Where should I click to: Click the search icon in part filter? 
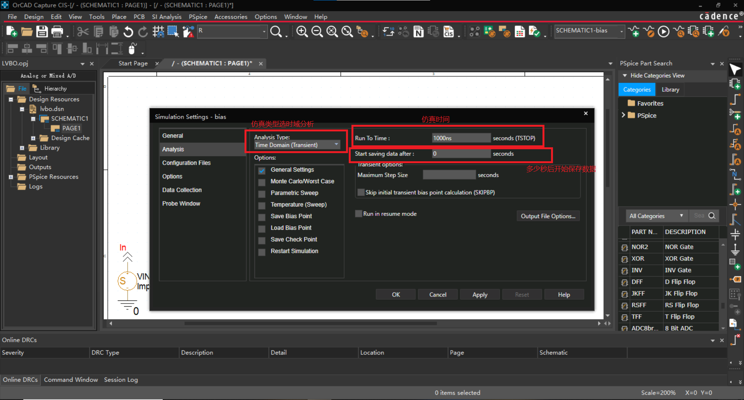coord(712,216)
